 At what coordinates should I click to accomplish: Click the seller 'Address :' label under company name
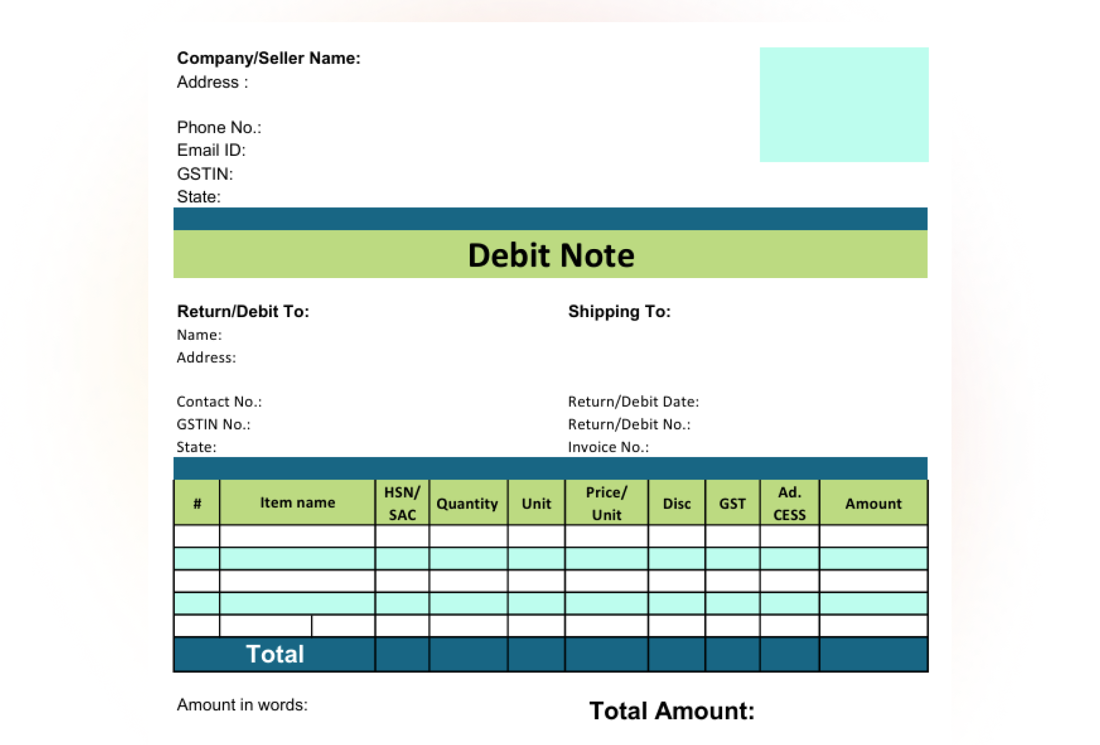click(212, 82)
